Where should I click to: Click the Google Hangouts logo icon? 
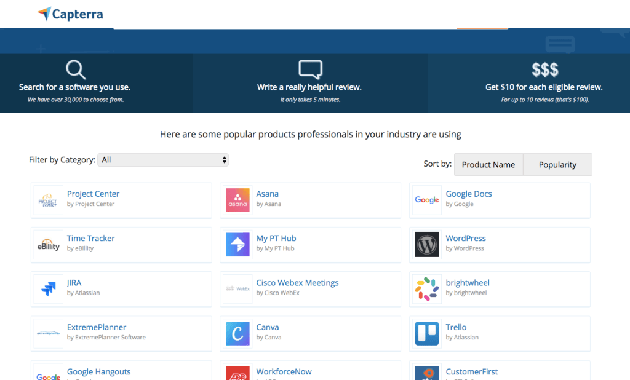(48, 373)
